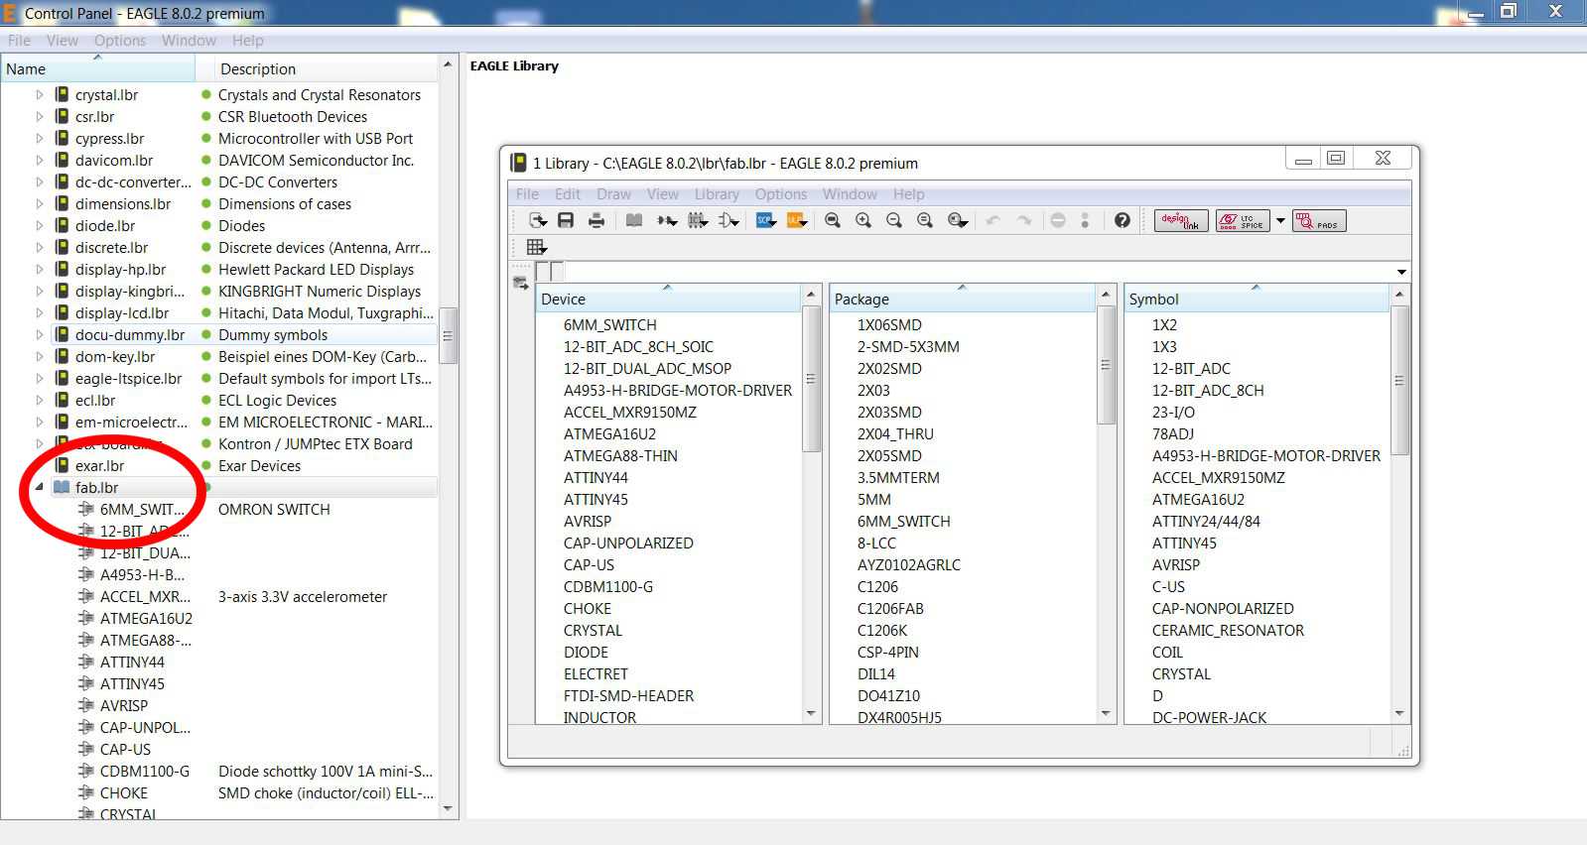Click the Package list scrollbar thumb
The width and height of the screenshot is (1587, 845).
pos(1106,365)
